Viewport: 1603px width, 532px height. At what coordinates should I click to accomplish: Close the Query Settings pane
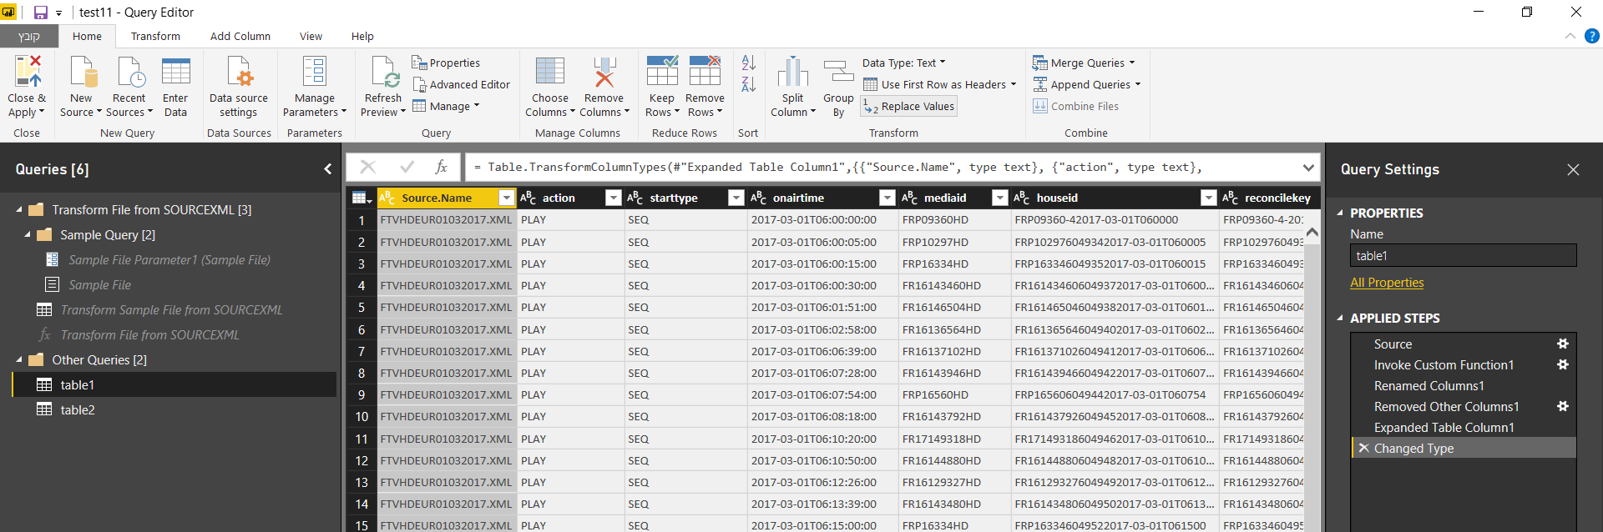point(1573,169)
